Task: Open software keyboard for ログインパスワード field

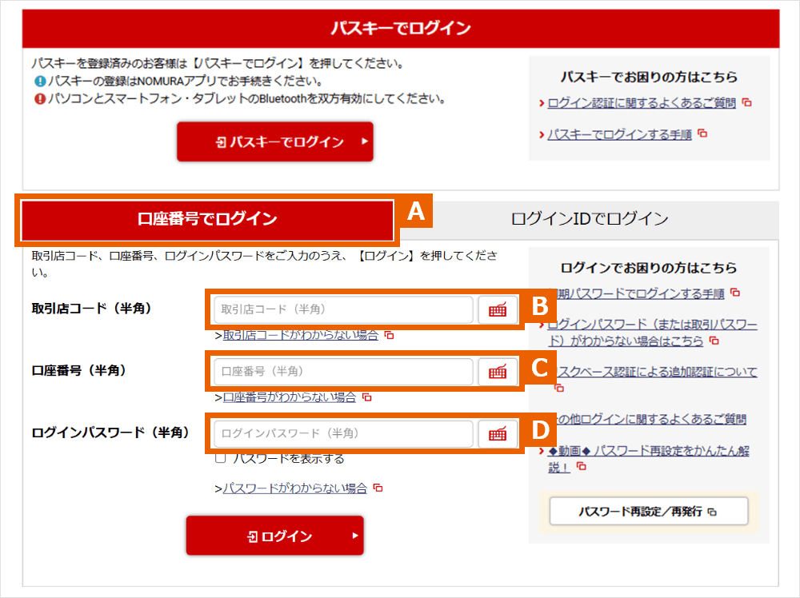Action: 498,433
